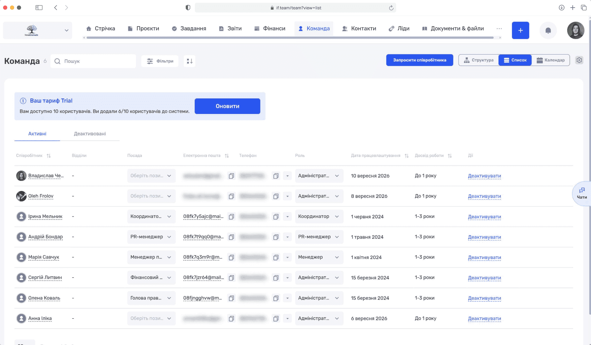Switch to Деактивовані tab
Screen dimensions: 591x345
coord(90,134)
